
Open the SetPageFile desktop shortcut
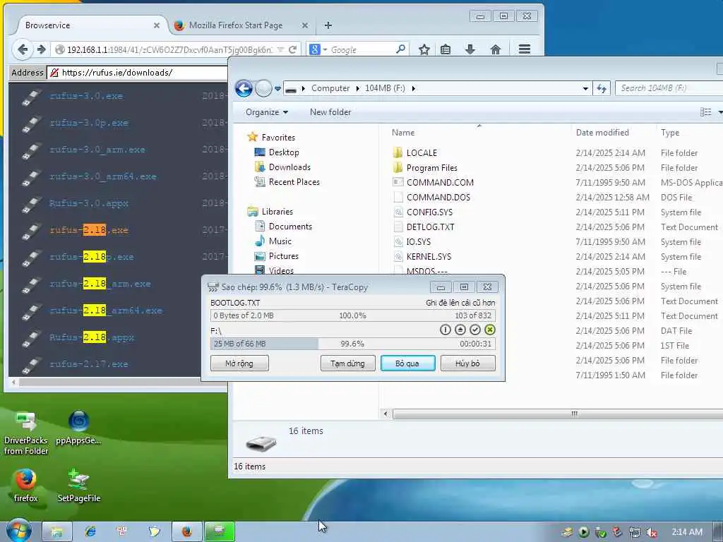[x=78, y=486]
